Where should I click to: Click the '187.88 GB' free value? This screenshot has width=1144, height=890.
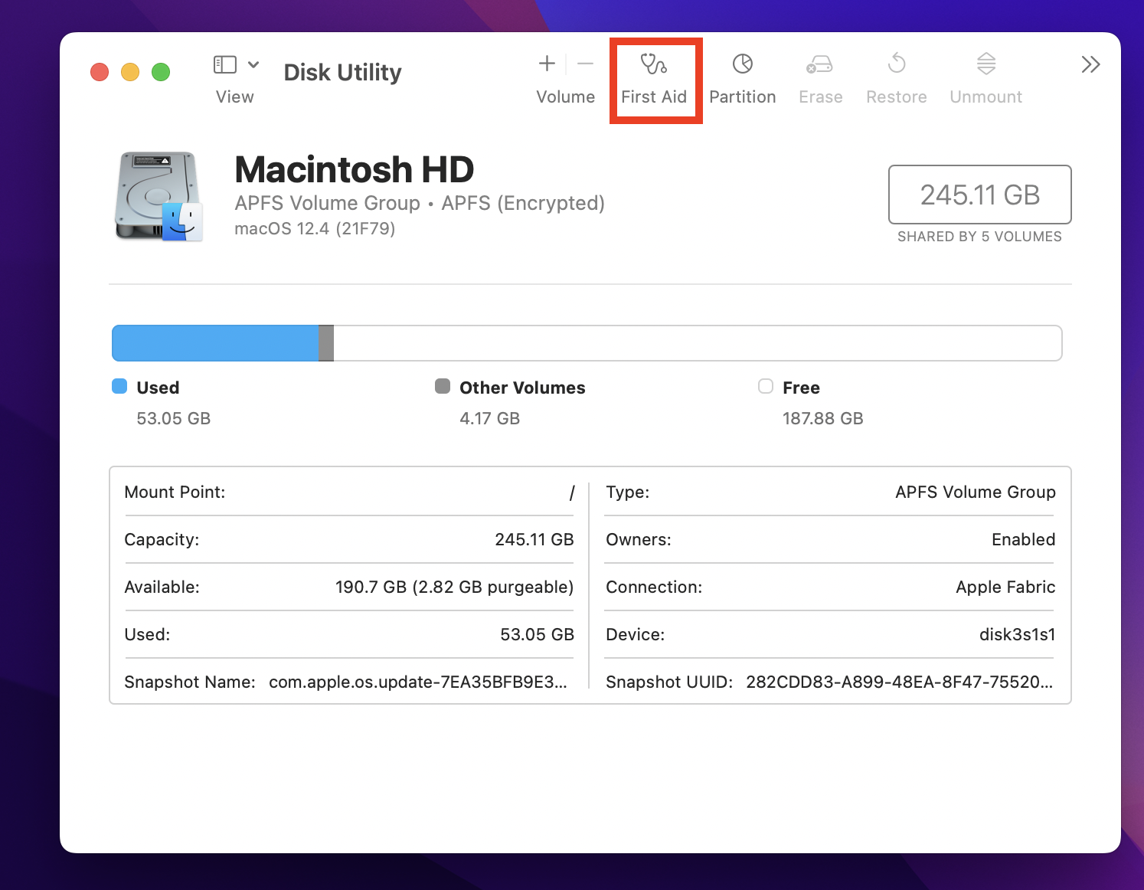pyautogui.click(x=823, y=418)
